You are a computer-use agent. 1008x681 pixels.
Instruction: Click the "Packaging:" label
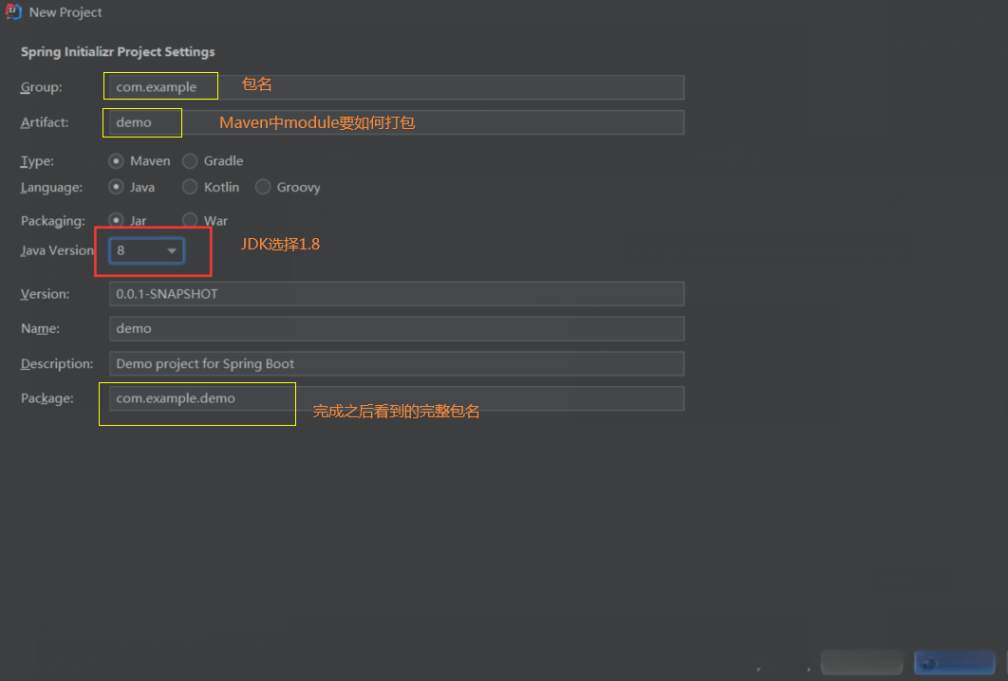[x=53, y=221]
